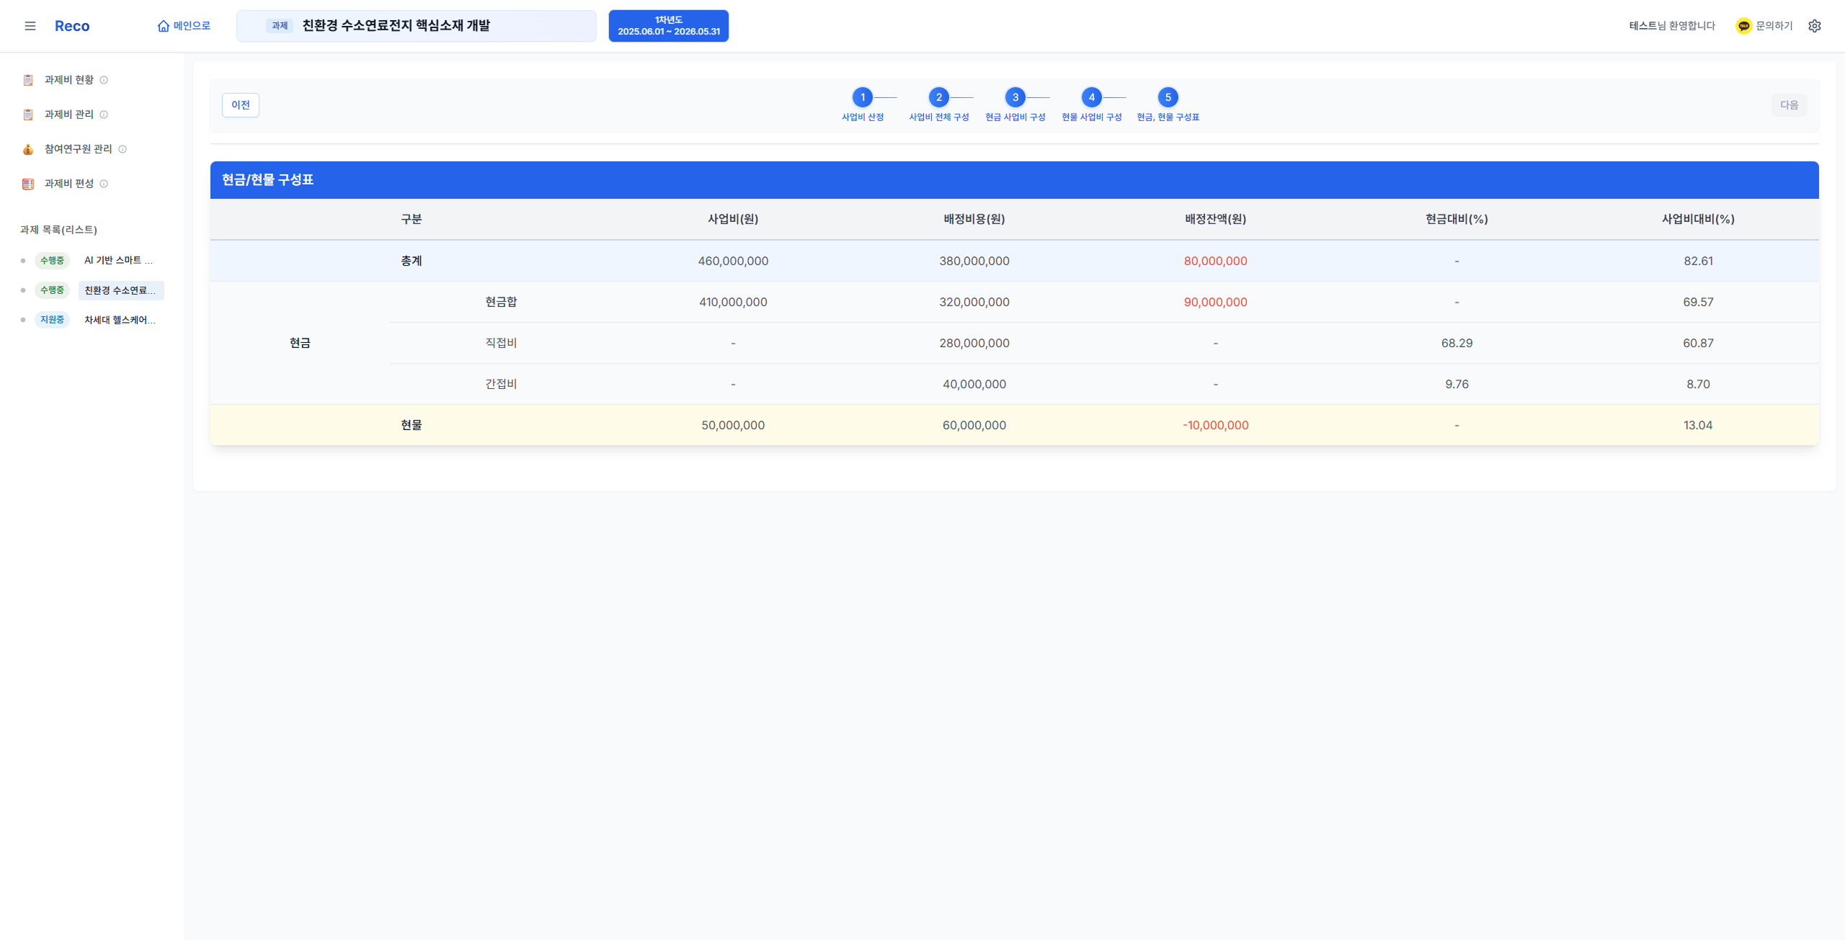Viewport: 1845px width, 940px height.
Task: Click the home icon next to 메인으로
Action: point(164,26)
